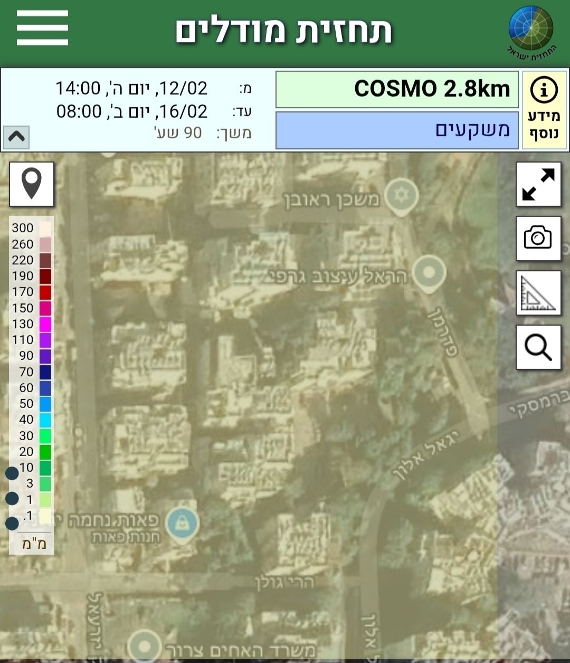570x663 pixels.
Task: Click the start date 12/02 14:00 text
Action: tap(132, 88)
